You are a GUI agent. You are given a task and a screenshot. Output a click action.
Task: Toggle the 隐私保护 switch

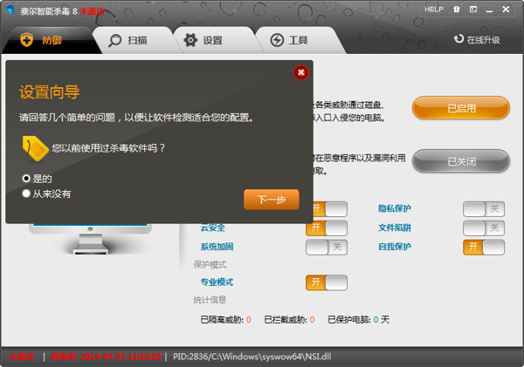pos(483,209)
